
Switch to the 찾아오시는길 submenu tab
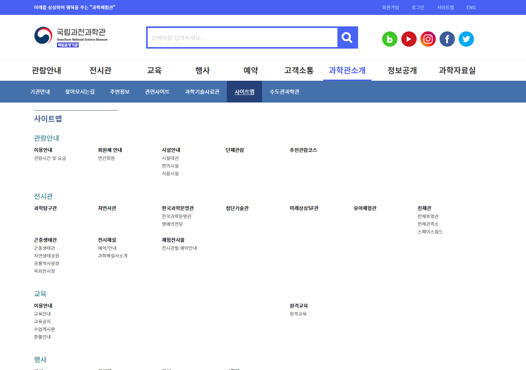(80, 92)
